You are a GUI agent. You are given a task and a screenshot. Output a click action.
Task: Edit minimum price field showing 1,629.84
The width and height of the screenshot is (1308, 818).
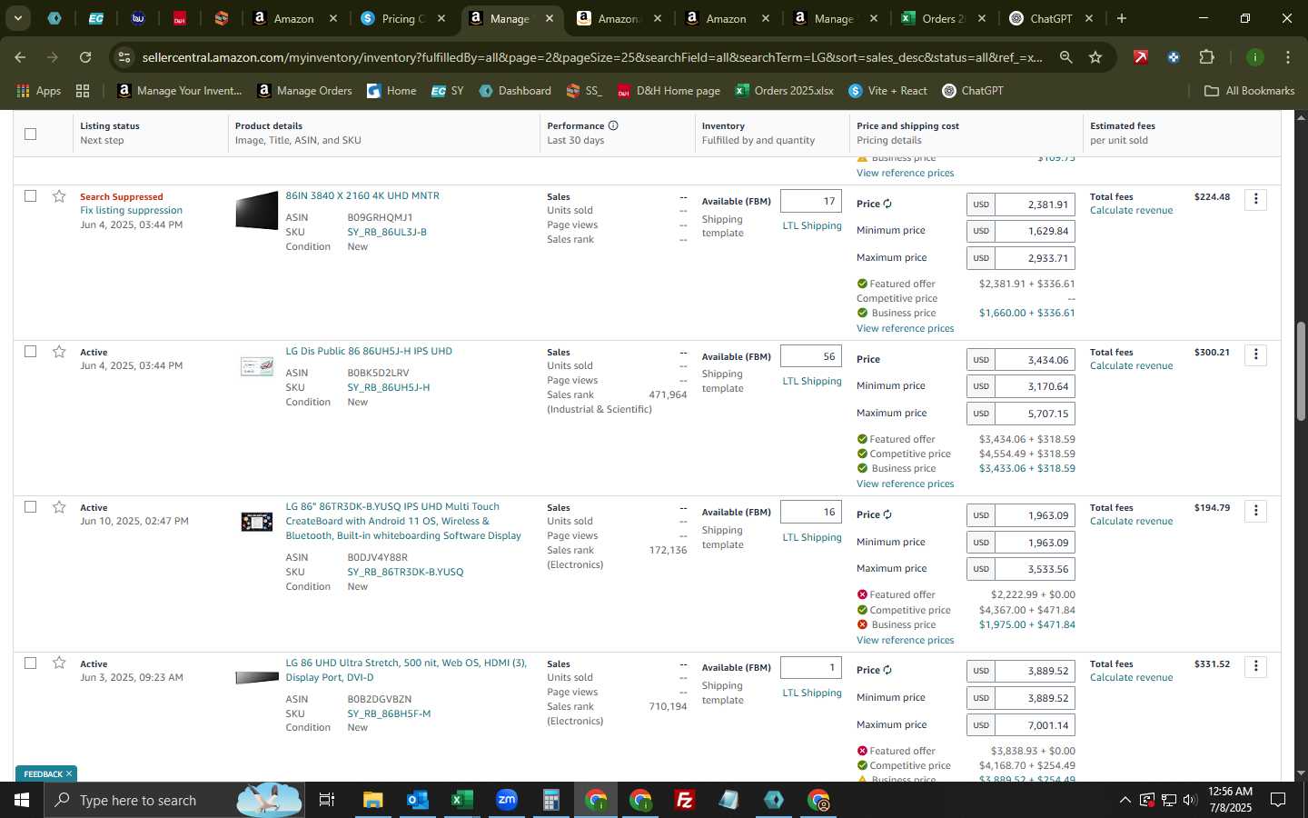click(1035, 231)
